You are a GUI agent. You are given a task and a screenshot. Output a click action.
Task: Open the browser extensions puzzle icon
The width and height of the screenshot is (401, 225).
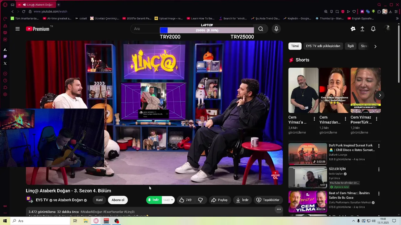(x=379, y=12)
